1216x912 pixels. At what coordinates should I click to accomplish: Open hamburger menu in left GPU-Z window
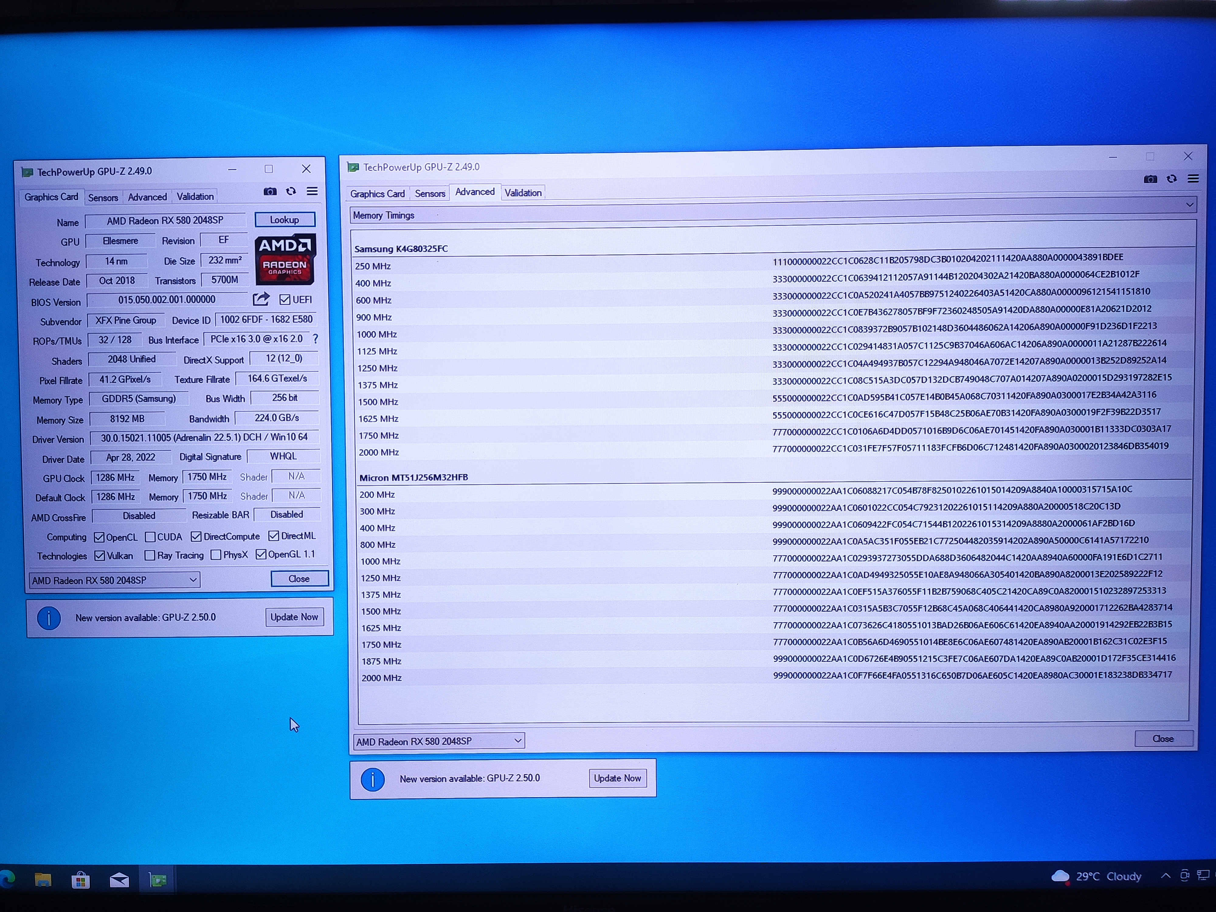pos(312,191)
